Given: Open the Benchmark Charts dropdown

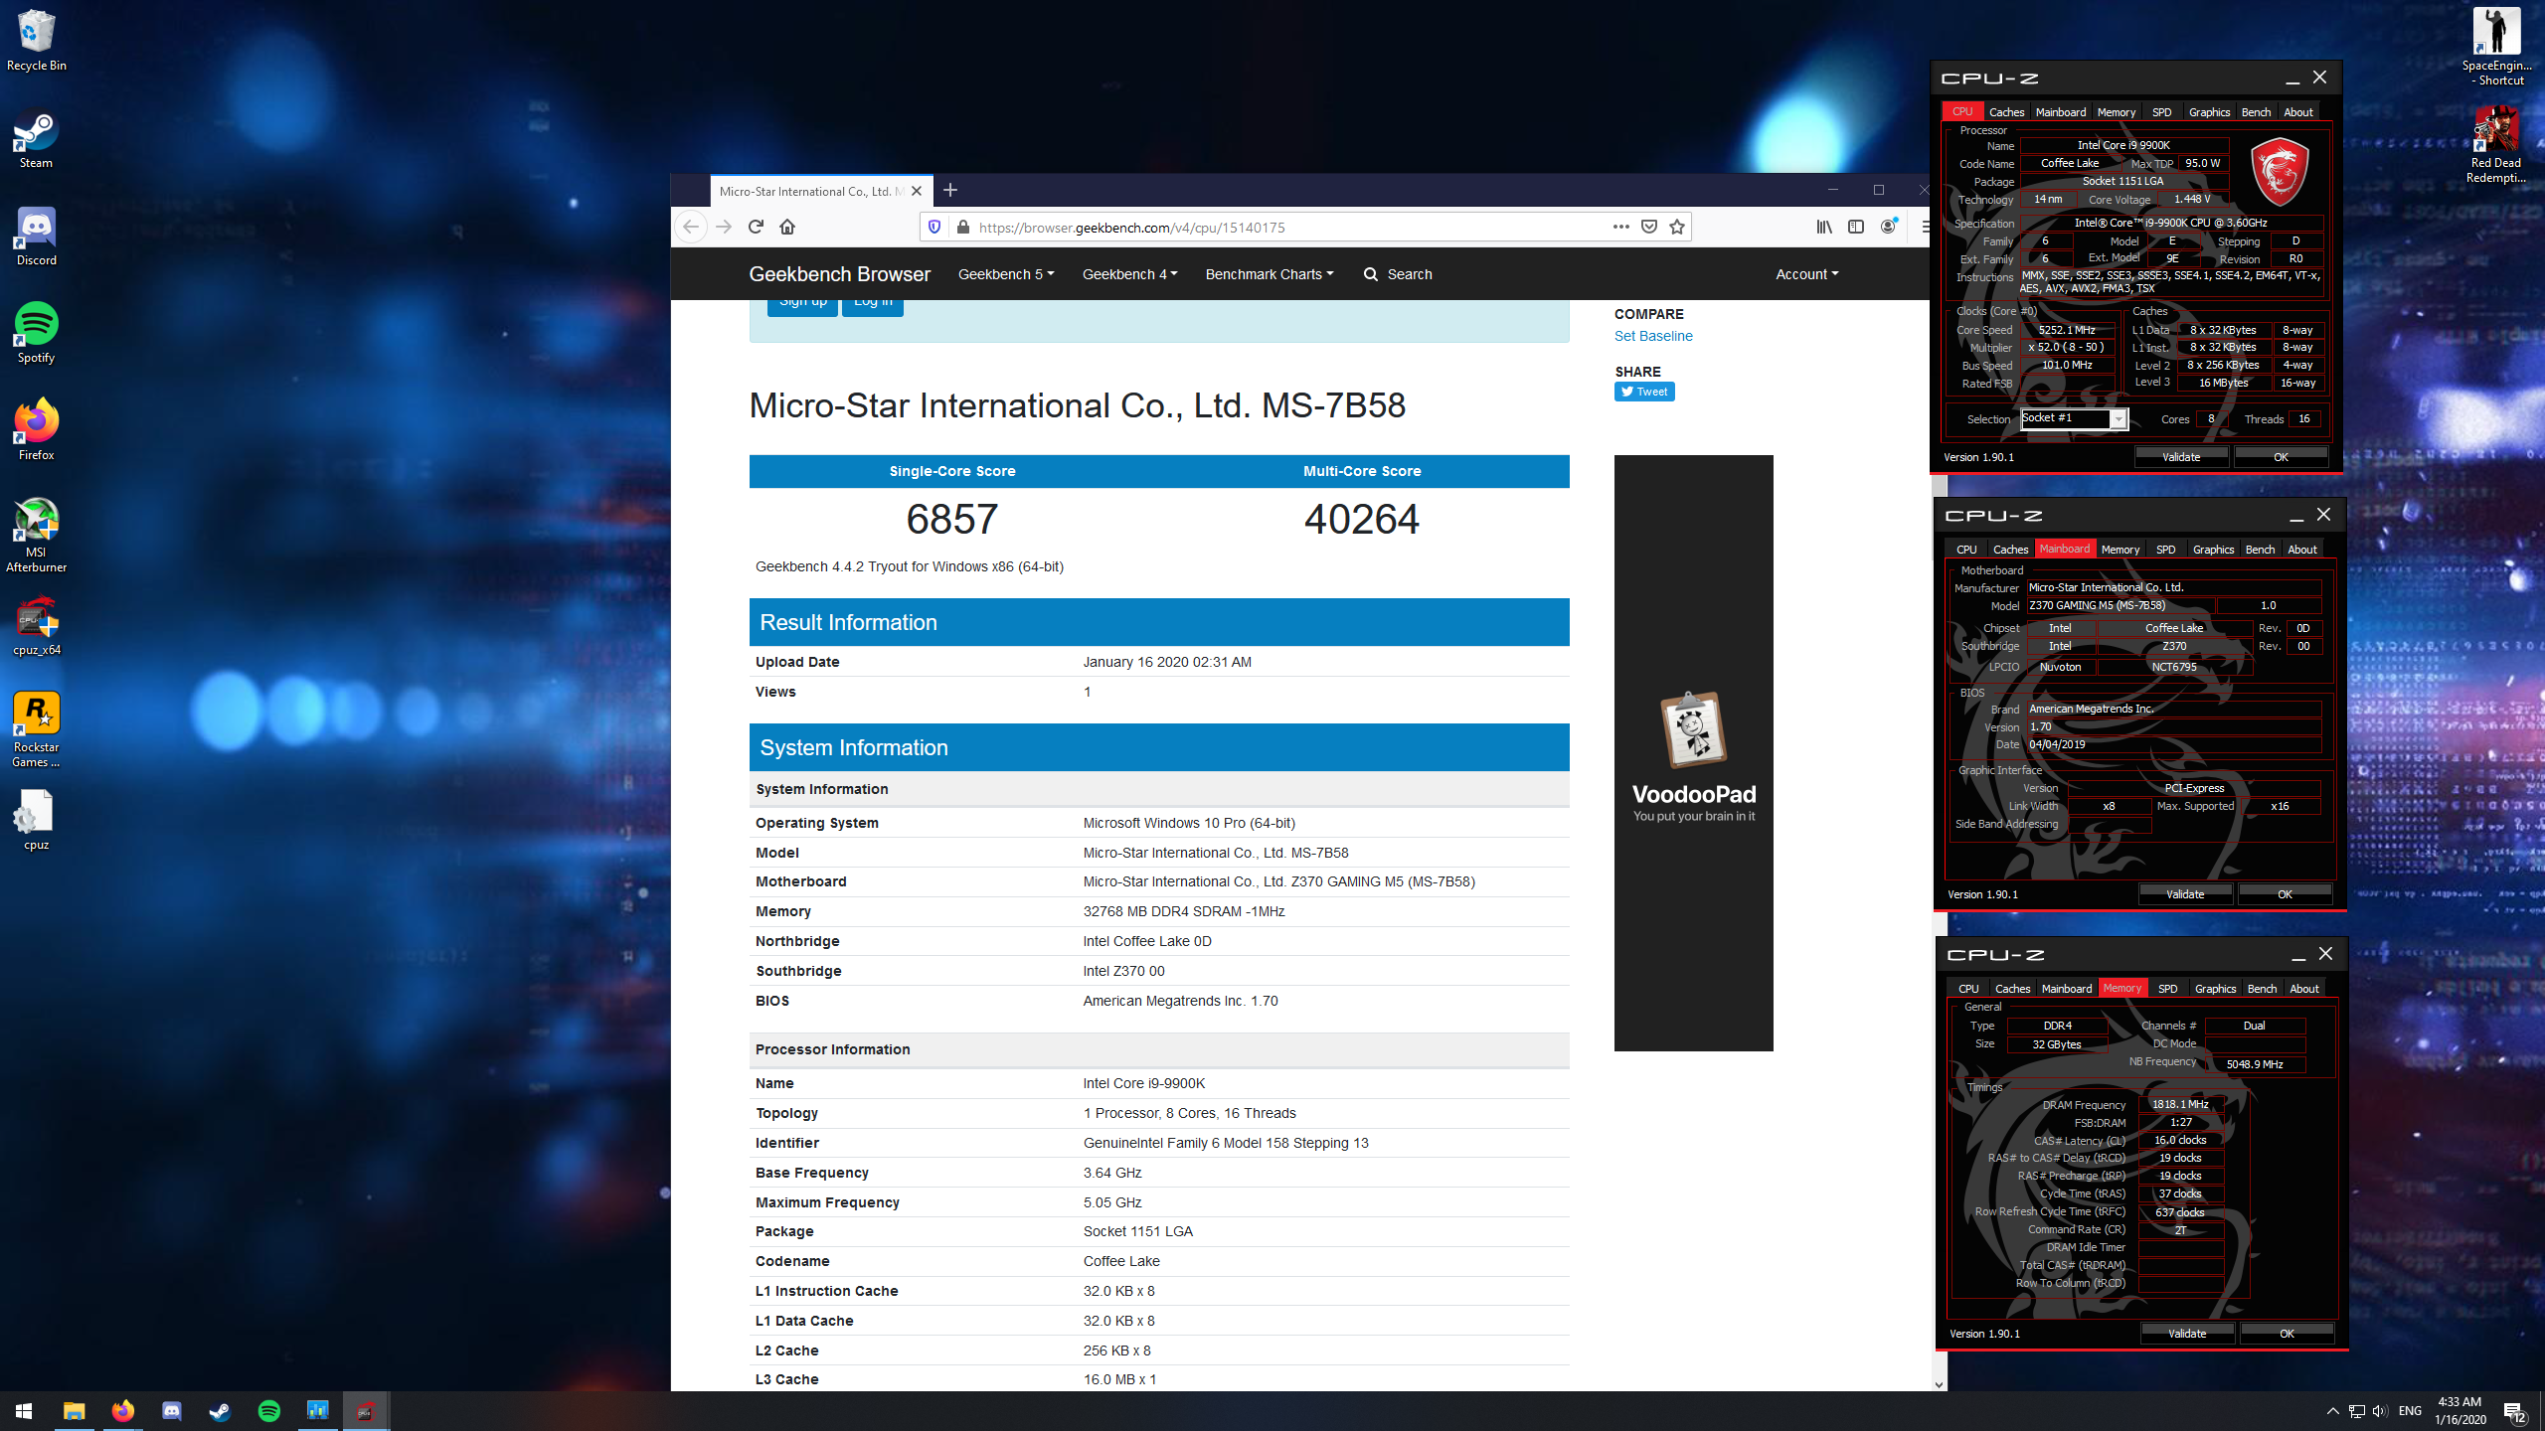Looking at the screenshot, I should tap(1270, 274).
